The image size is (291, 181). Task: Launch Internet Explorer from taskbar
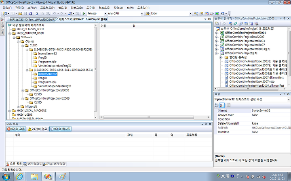click(x=19, y=177)
